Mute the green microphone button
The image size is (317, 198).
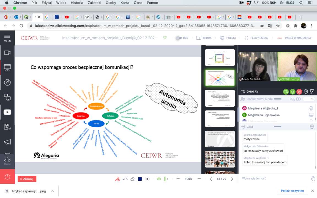293,92
